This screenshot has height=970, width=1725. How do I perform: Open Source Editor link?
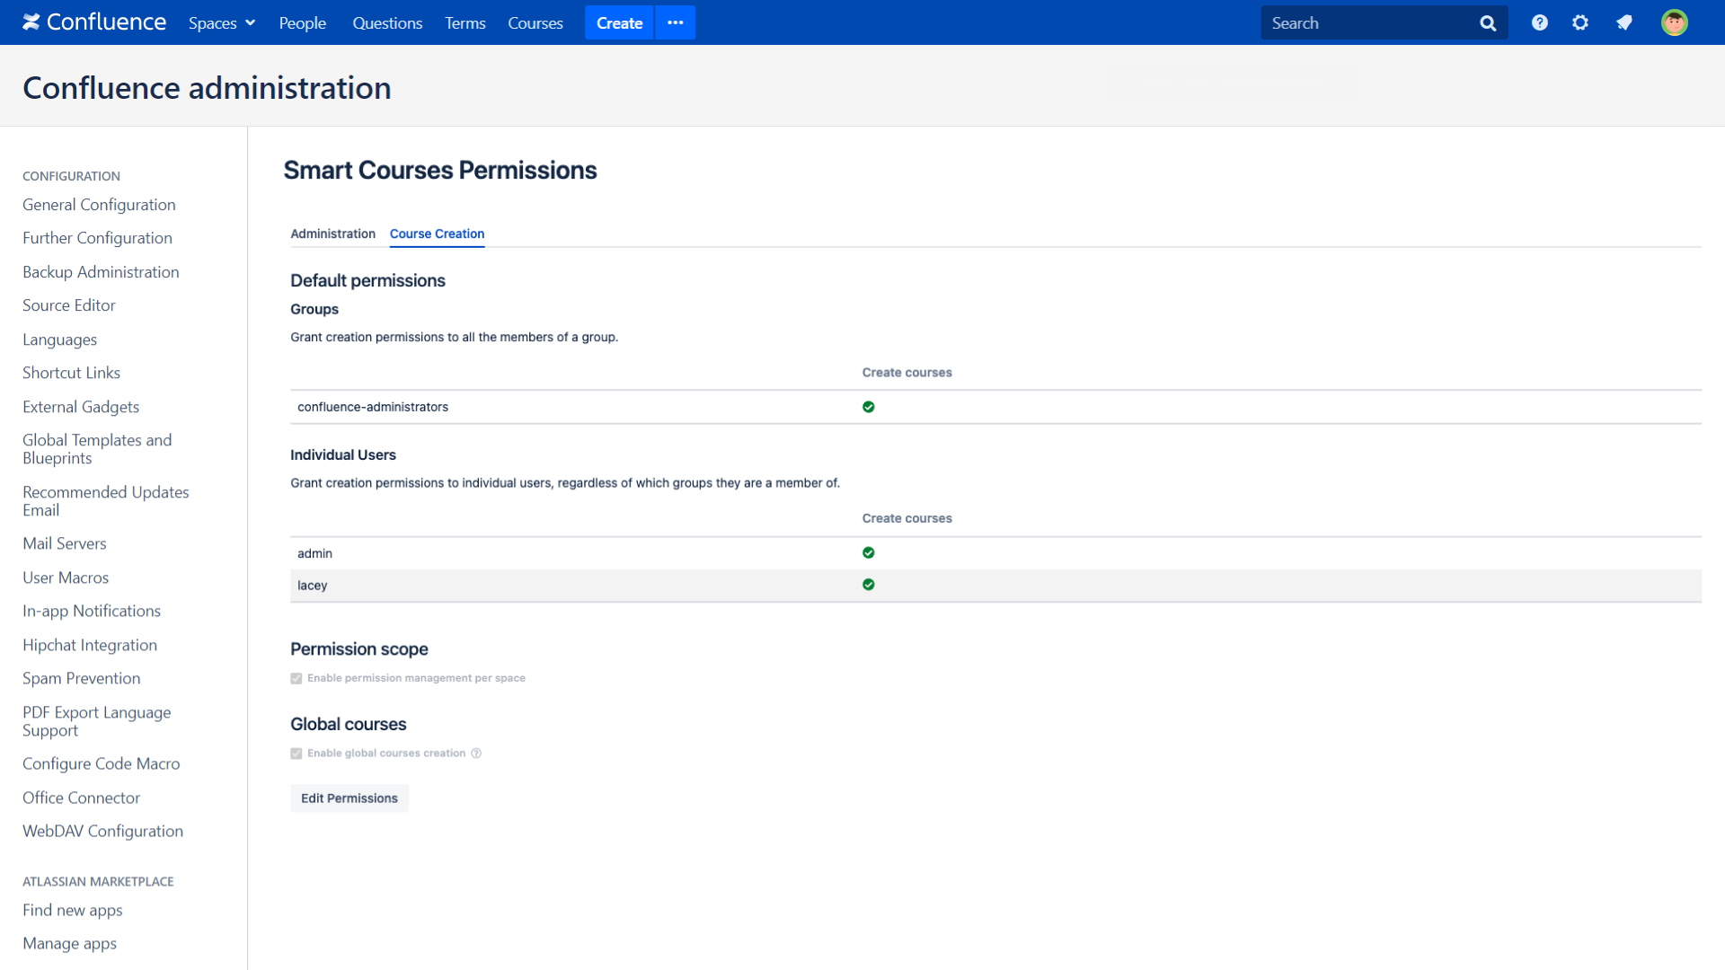(x=69, y=305)
